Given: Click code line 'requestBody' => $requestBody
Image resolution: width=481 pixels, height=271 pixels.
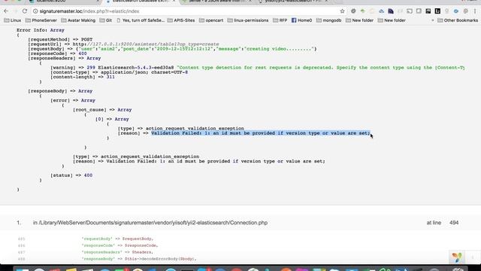Looking at the screenshot, I should pyautogui.click(x=117, y=239).
